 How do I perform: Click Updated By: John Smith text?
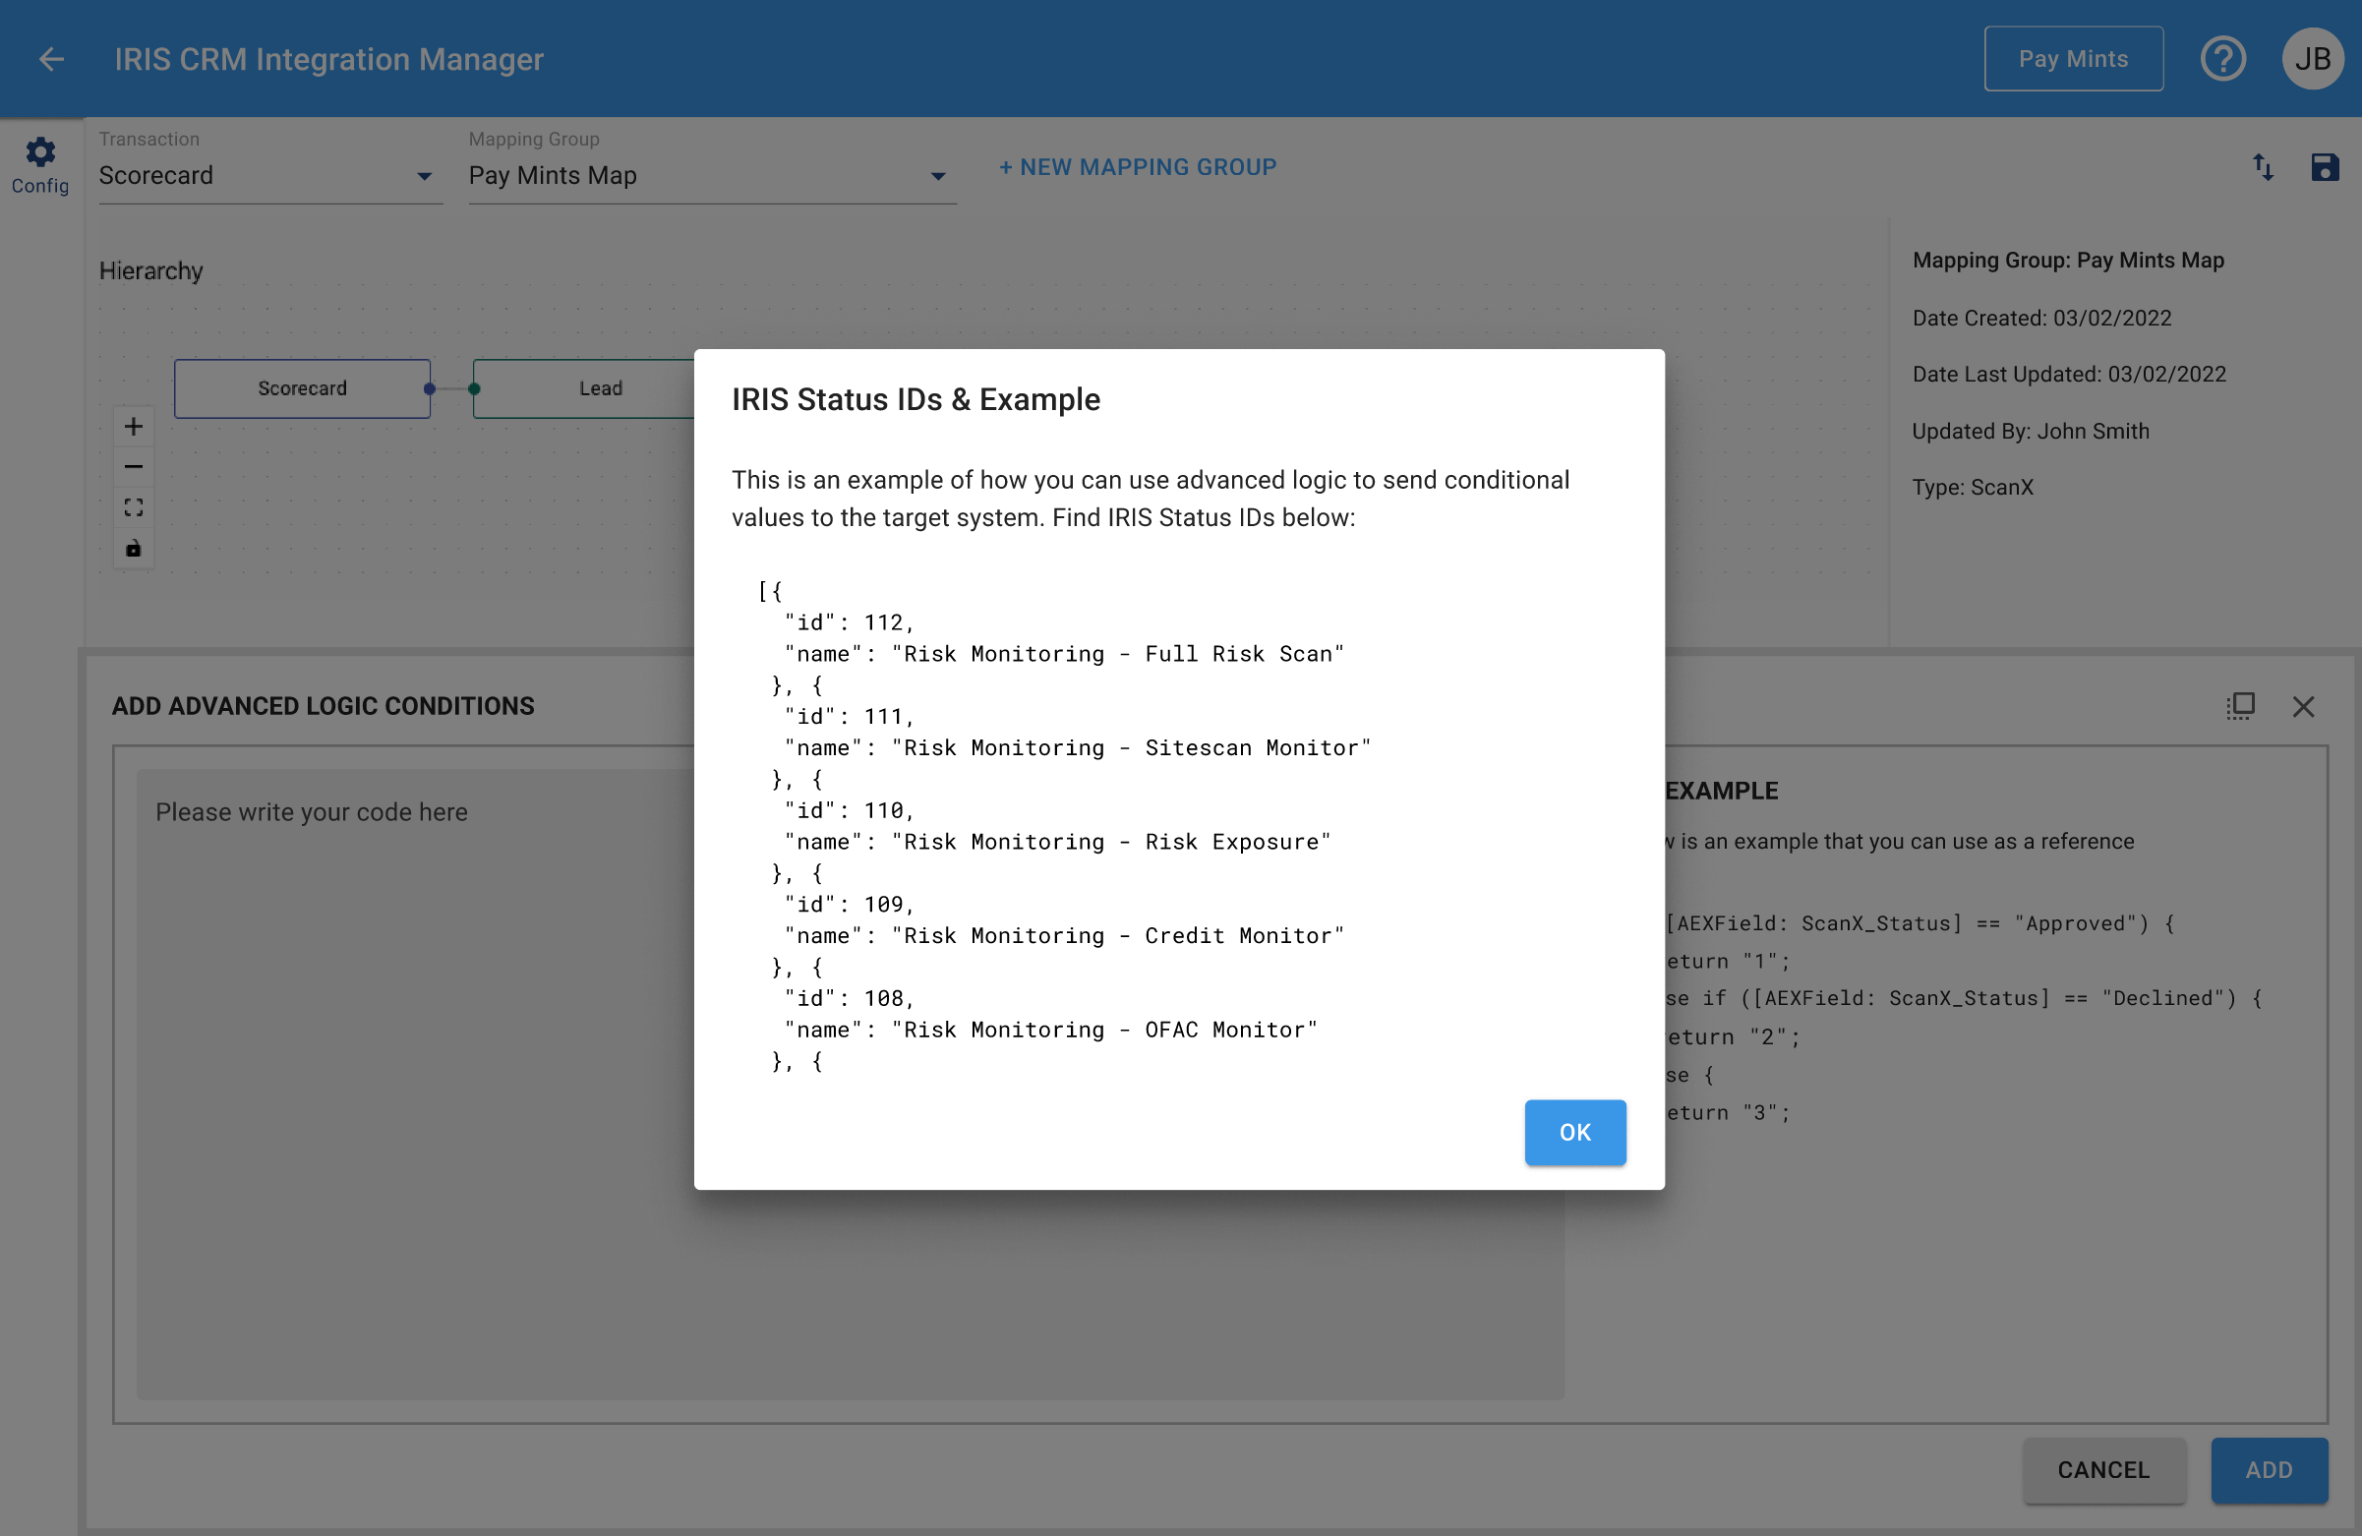(2031, 431)
